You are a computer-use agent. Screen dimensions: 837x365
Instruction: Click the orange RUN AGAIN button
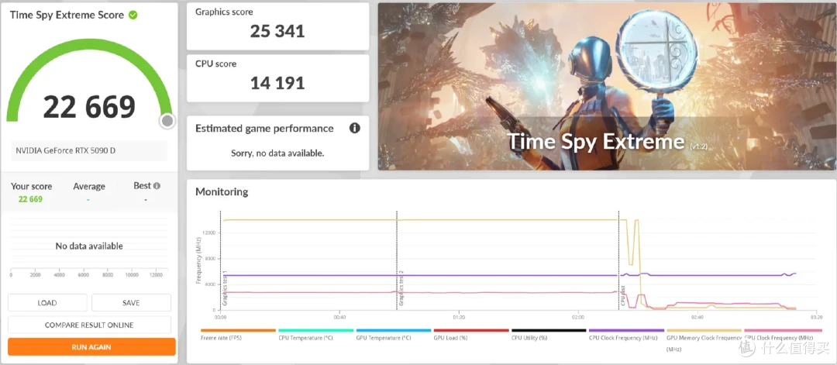pyautogui.click(x=91, y=347)
